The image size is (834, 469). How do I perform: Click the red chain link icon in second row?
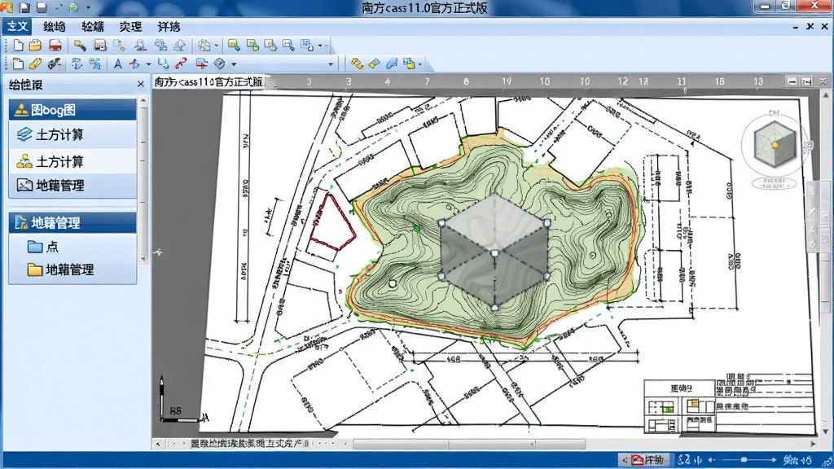[182, 64]
